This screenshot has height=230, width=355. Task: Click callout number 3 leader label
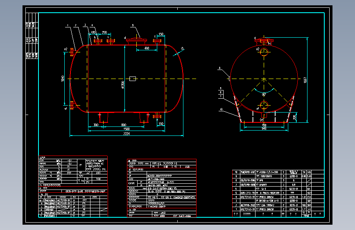[85, 25]
